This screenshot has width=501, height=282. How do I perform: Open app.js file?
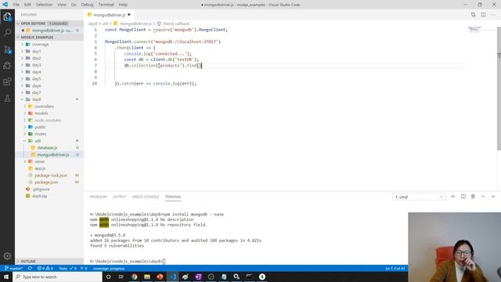click(x=40, y=168)
